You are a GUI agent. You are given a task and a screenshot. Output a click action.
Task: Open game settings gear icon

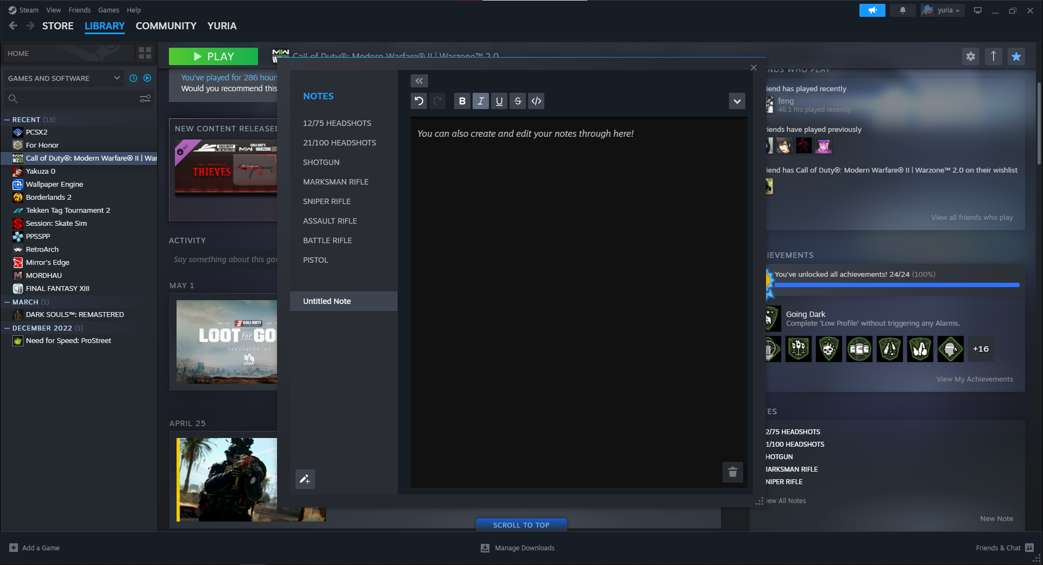click(x=971, y=56)
